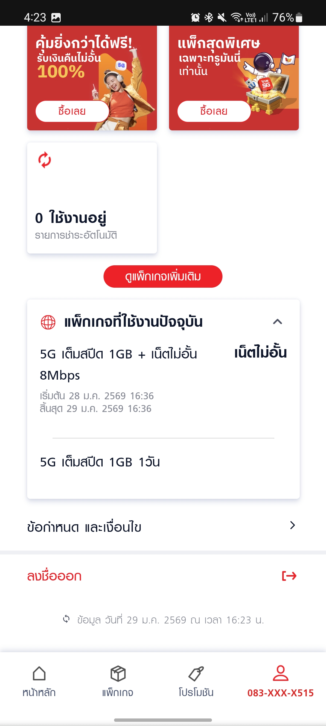Tap the red auto-payment refresh arrows icon
The height and width of the screenshot is (726, 326).
(45, 160)
